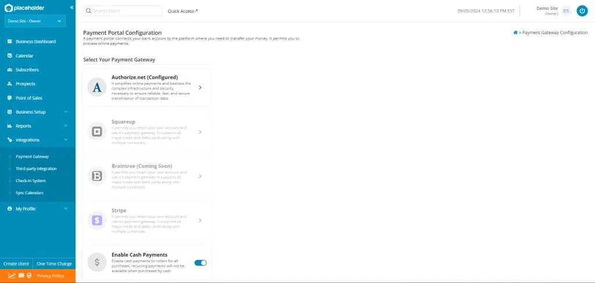Click the One Time Charge button
The width and height of the screenshot is (595, 283).
[54, 264]
